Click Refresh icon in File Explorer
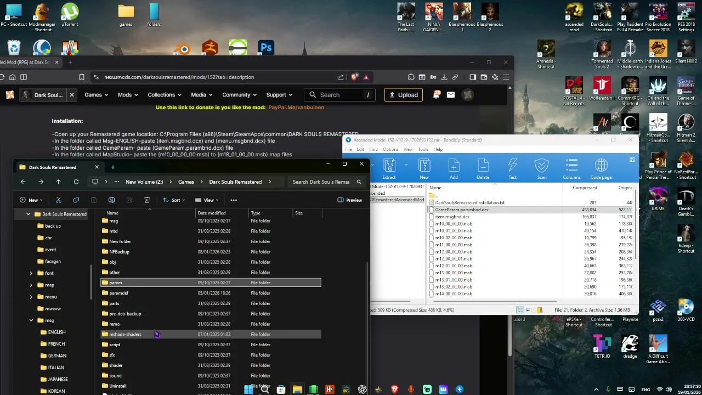Viewport: 702px width, 395px height. point(76,182)
